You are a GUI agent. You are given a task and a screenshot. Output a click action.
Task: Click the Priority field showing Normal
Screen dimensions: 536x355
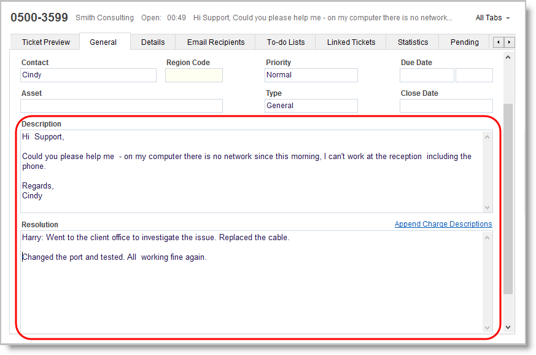(311, 75)
